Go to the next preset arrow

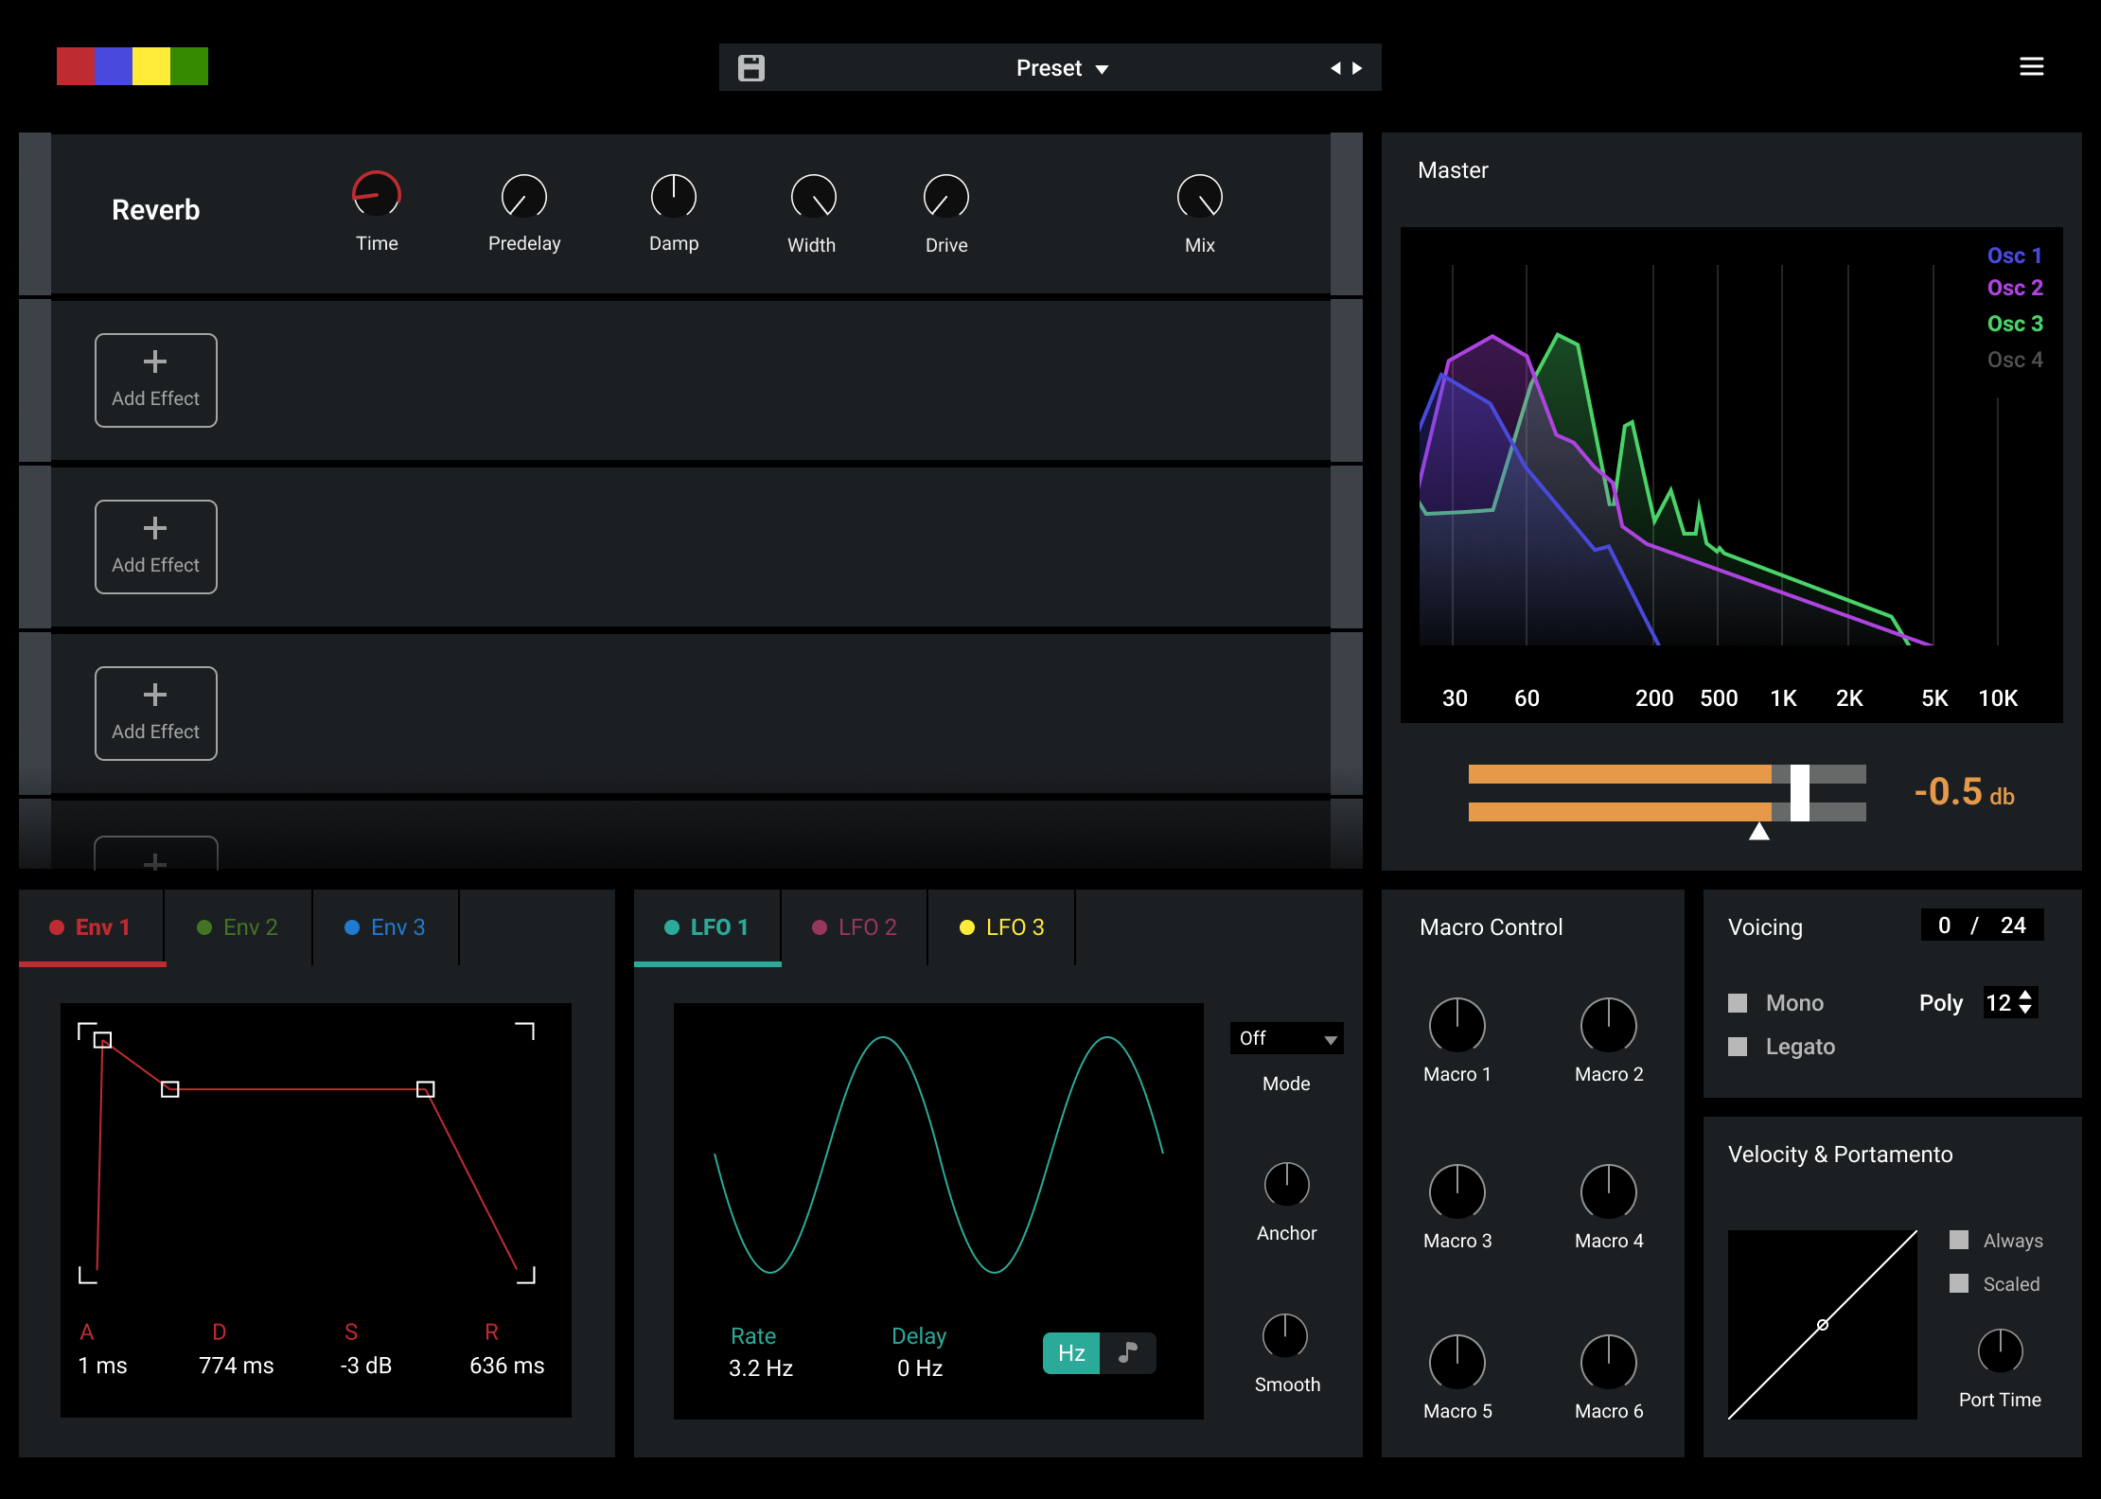pos(1358,68)
